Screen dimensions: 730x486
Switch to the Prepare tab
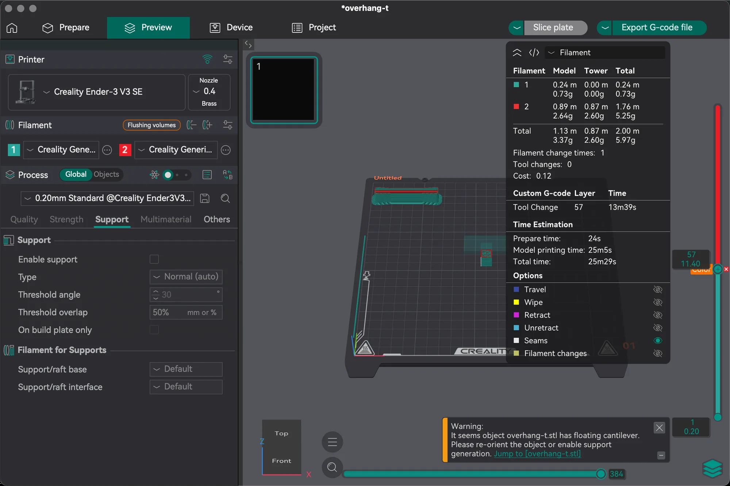pos(66,28)
